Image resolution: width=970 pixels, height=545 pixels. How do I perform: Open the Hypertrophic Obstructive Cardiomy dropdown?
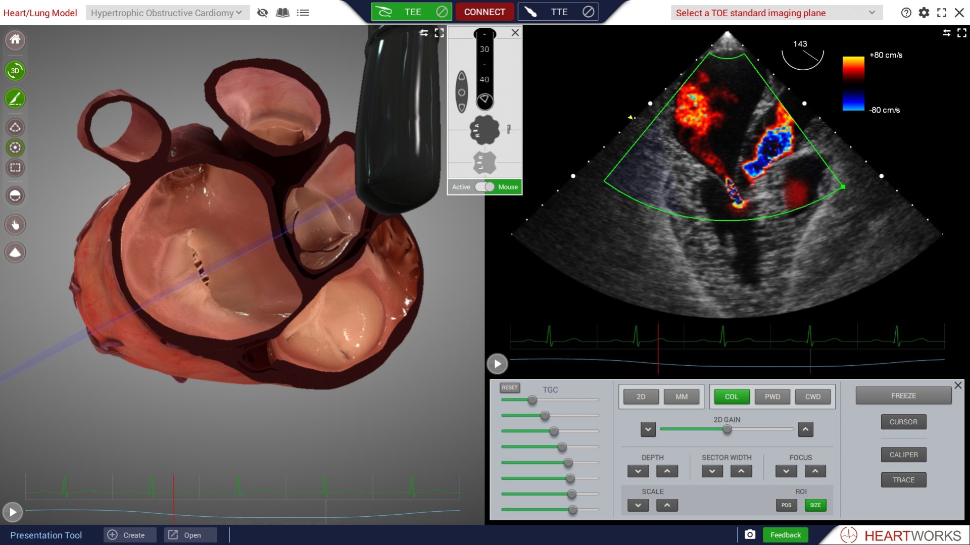(x=167, y=13)
